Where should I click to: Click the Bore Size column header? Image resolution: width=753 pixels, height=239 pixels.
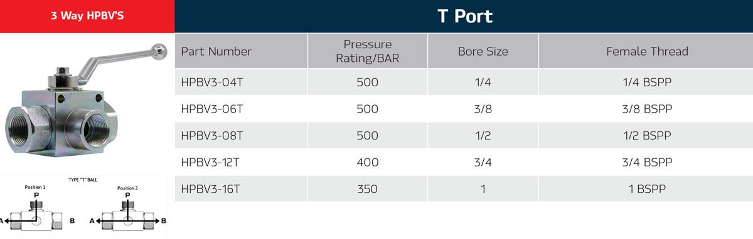click(x=483, y=51)
